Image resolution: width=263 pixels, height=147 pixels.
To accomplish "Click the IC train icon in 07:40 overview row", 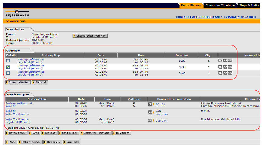I will click(220, 73).
